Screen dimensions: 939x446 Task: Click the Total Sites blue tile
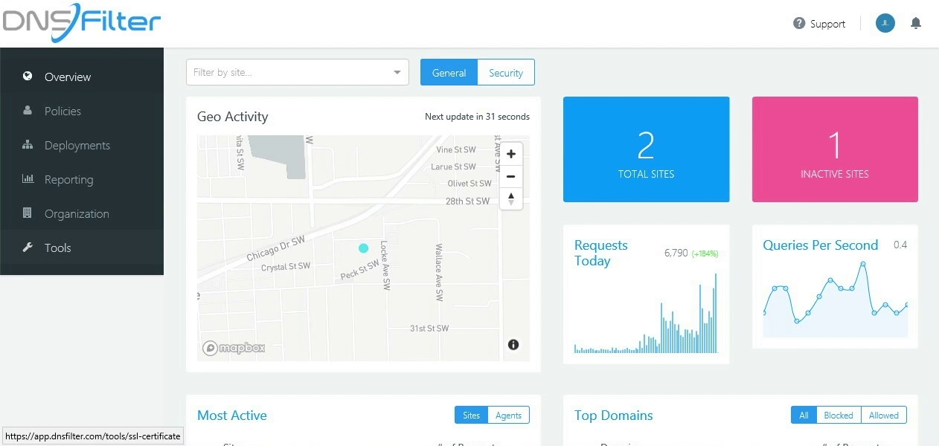click(646, 149)
